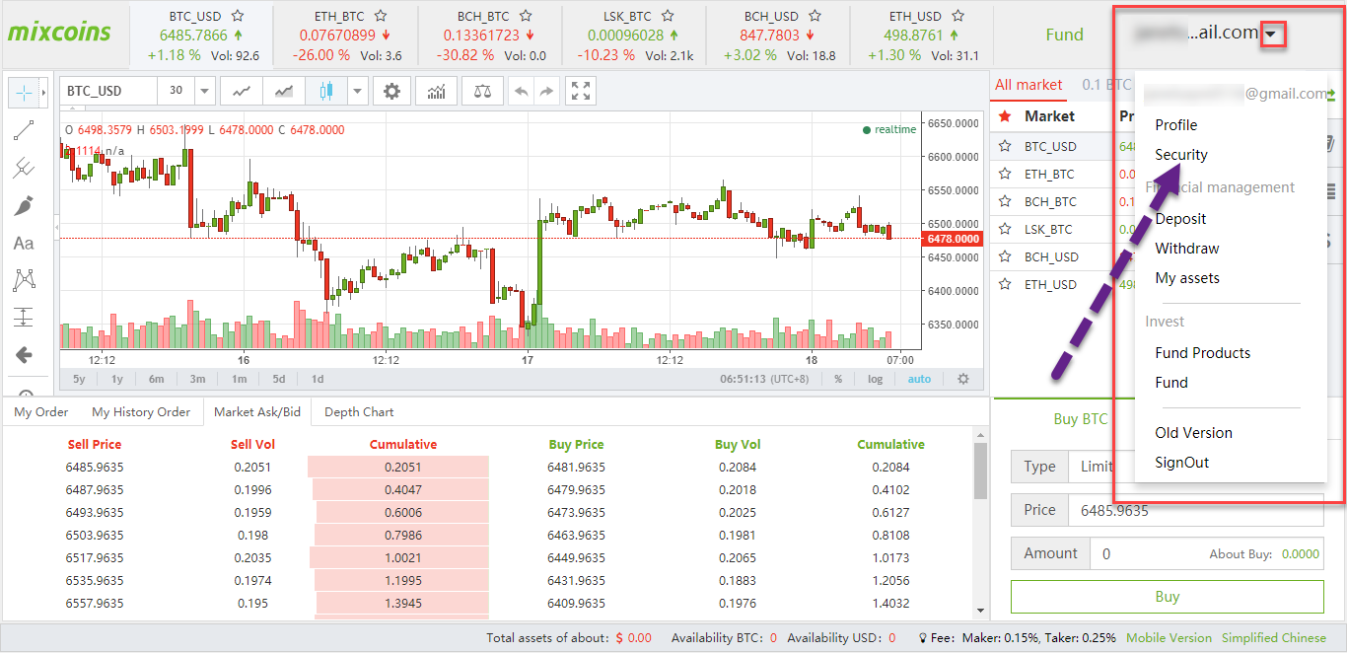Open chart settings gear beside auto
The width and height of the screenshot is (1347, 653).
point(963,379)
